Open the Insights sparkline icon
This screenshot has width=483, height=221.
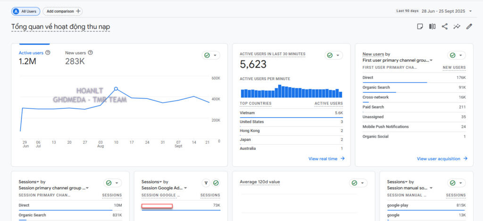(457, 26)
